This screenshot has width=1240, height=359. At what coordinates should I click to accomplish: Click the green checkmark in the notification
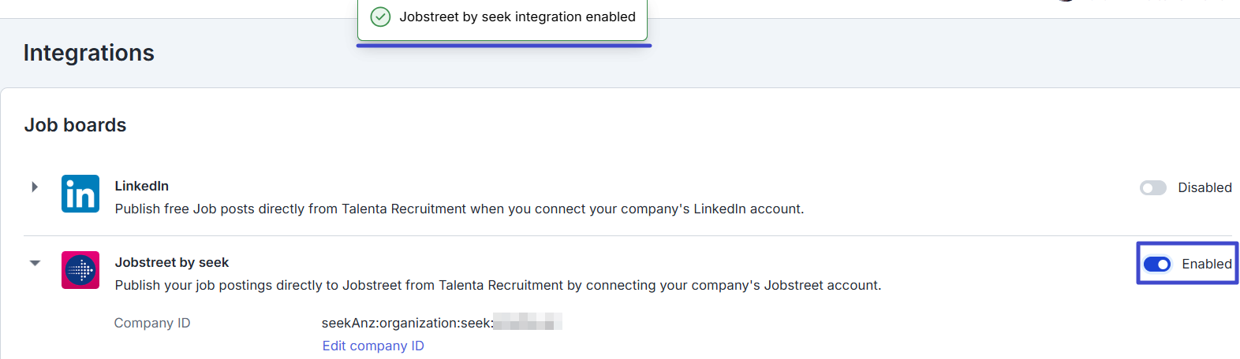click(380, 17)
